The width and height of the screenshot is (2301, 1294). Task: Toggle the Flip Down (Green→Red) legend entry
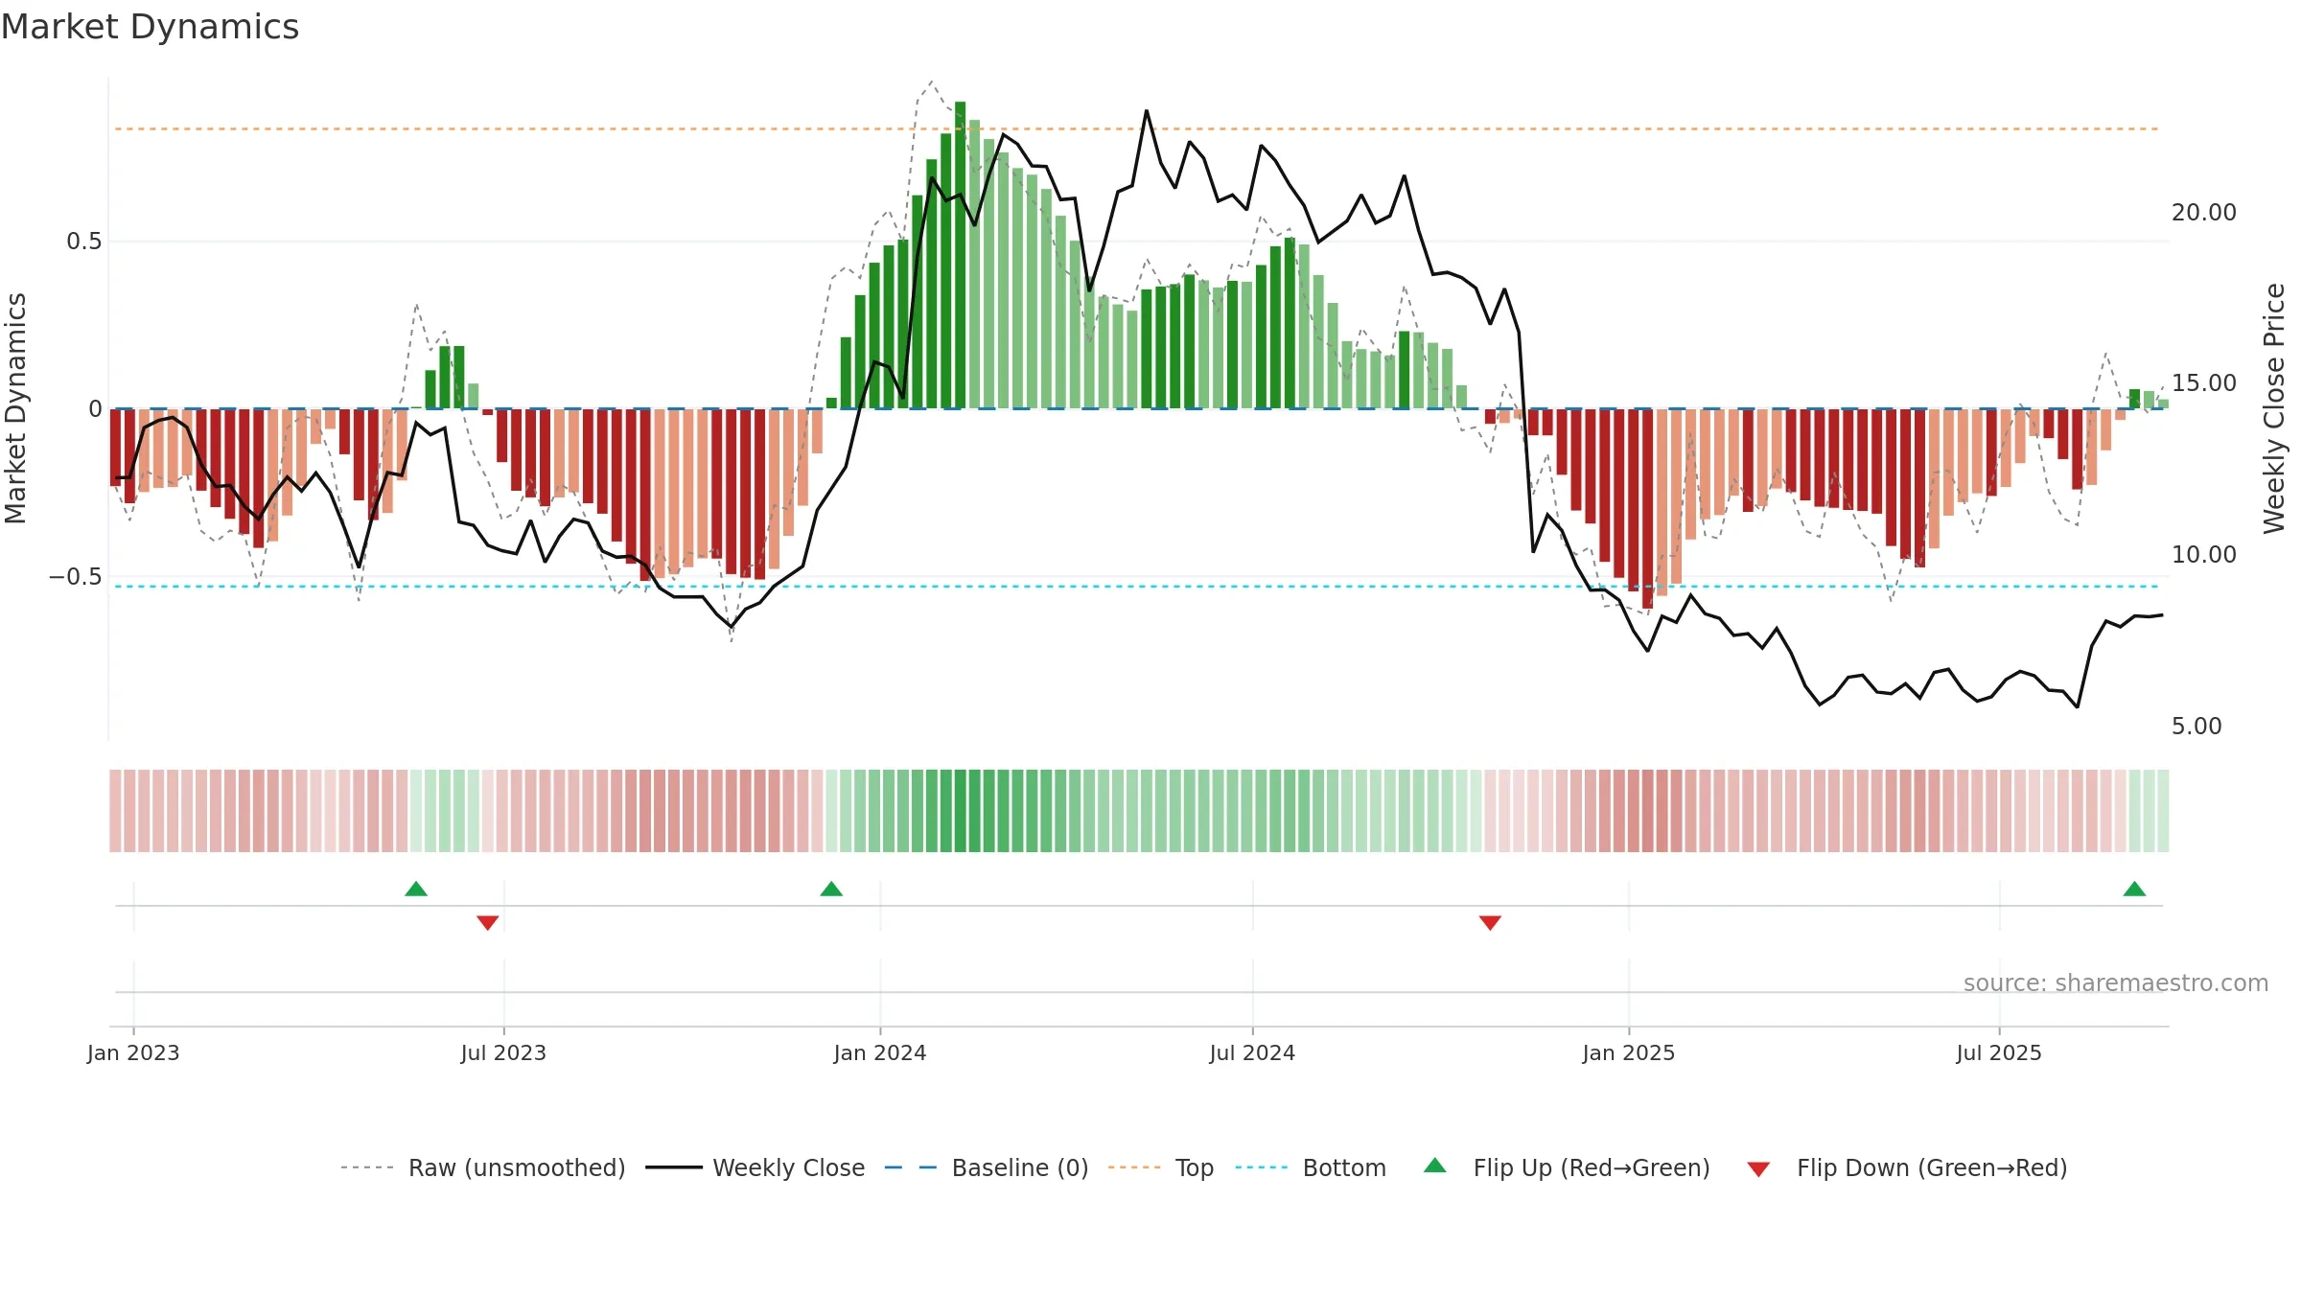[x=1907, y=1167]
